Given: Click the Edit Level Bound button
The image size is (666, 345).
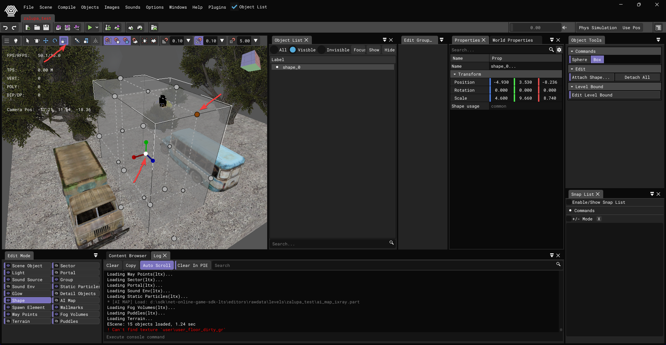Looking at the screenshot, I should 615,95.
